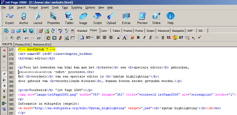237x115 pixels.
Task: Apply superscript x² formatting
Action: (x=199, y=38)
